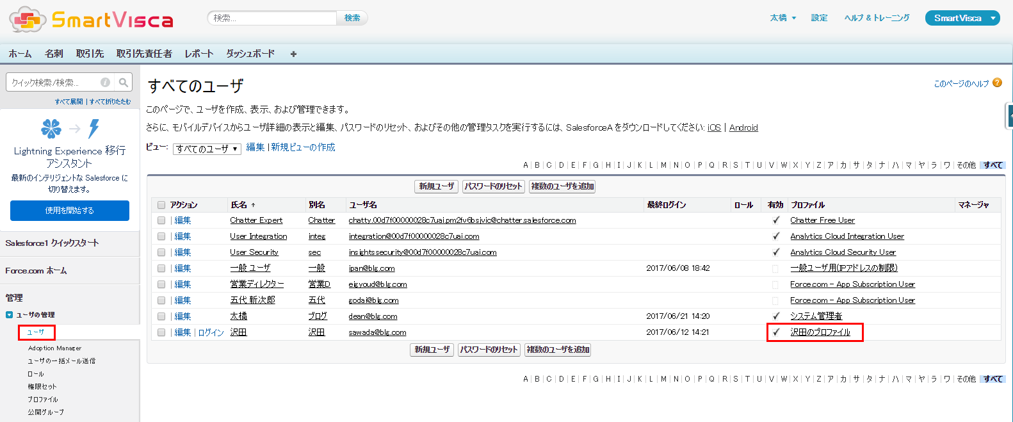
Task: Click the Android download link
Action: pos(743,127)
